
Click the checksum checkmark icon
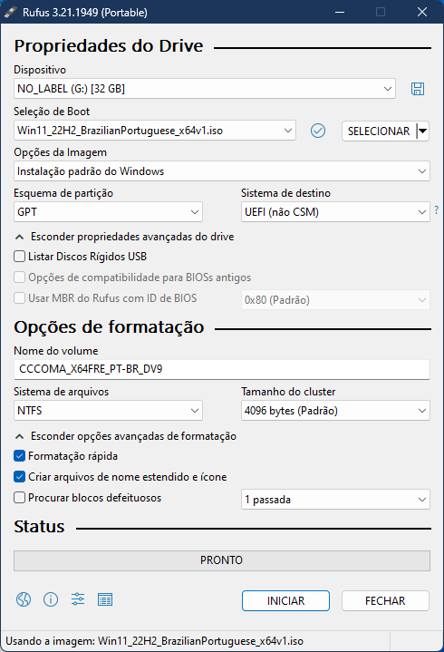[318, 131]
